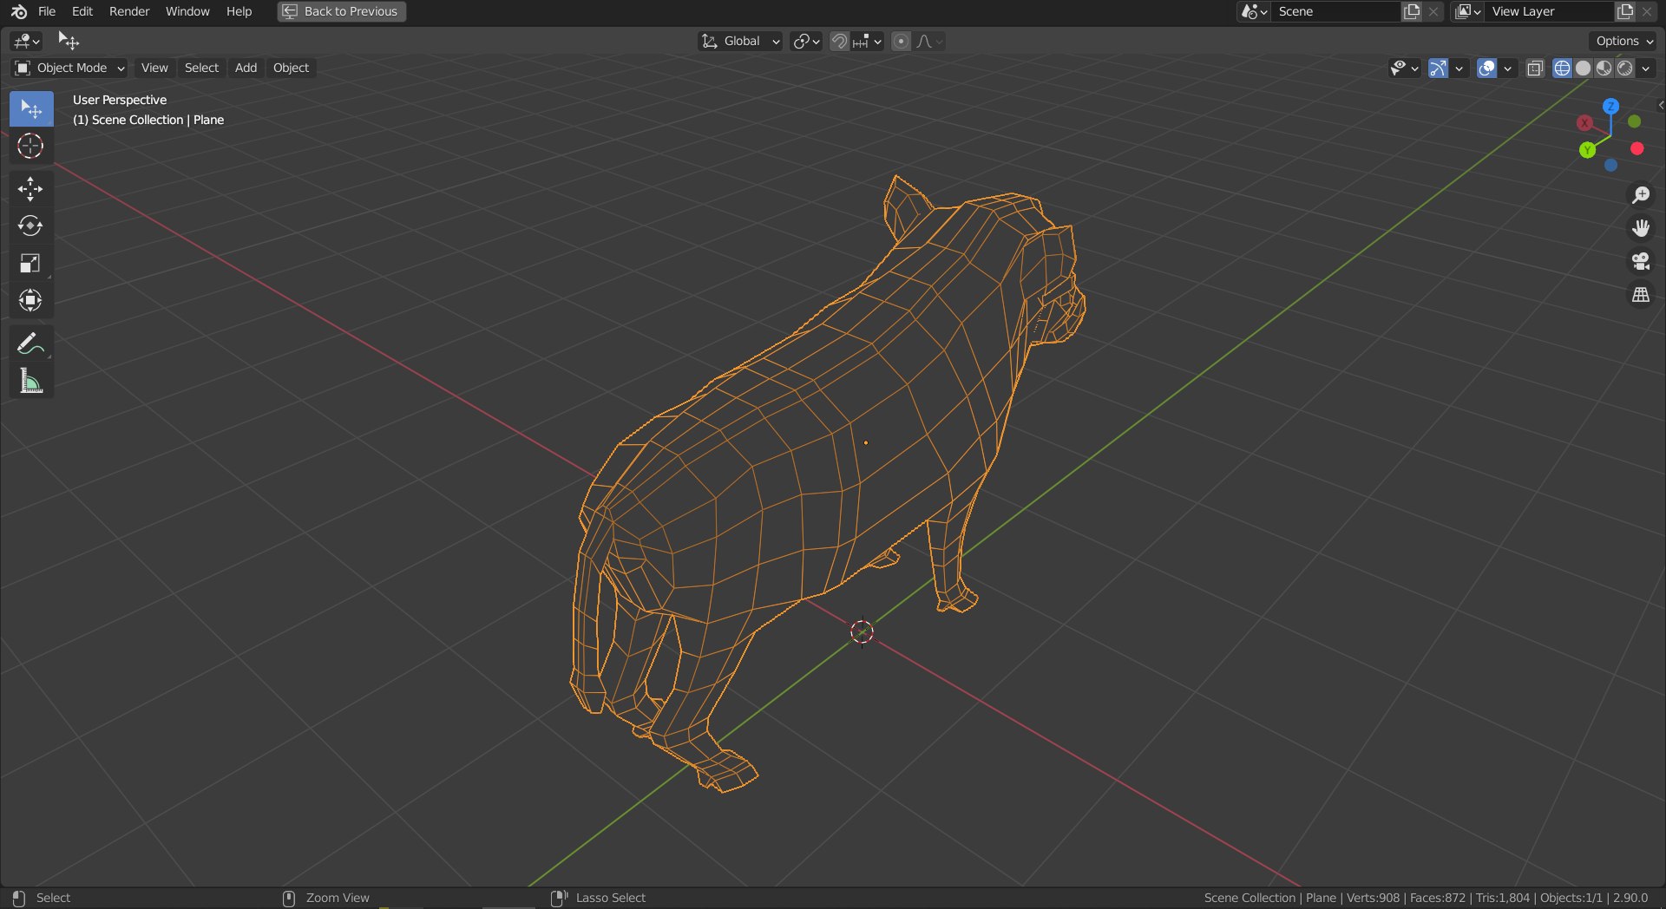Click the View Layer name field

(1549, 11)
